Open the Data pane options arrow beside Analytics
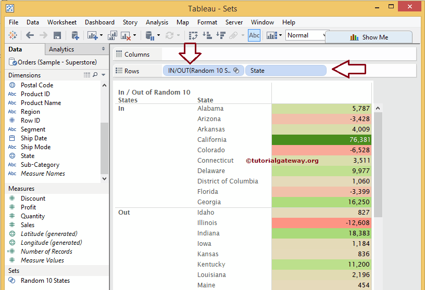 click(x=104, y=49)
